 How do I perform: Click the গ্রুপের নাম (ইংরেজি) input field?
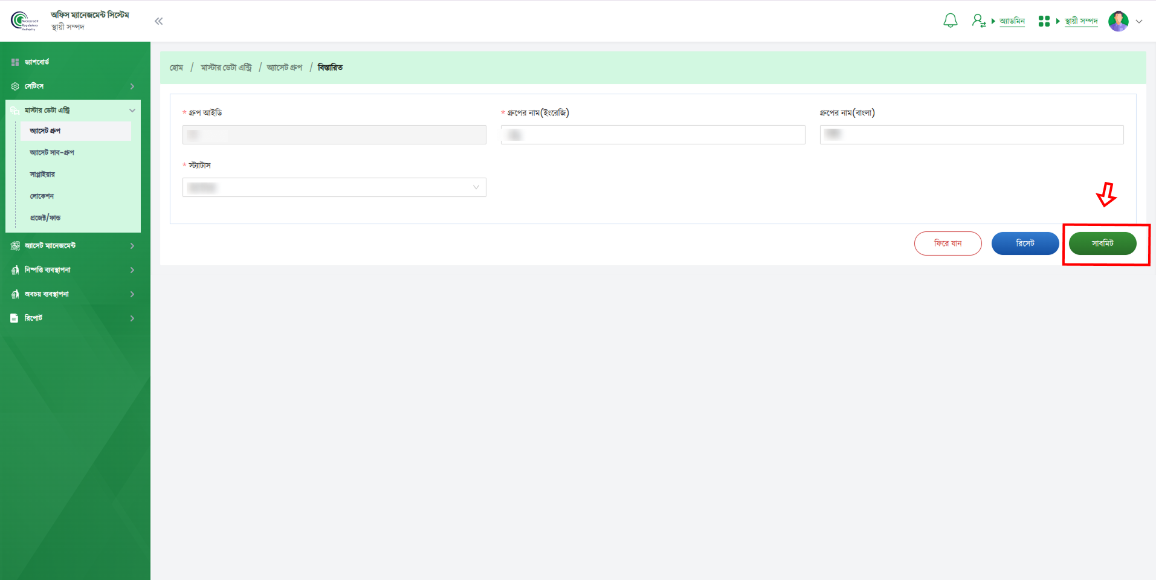point(653,135)
